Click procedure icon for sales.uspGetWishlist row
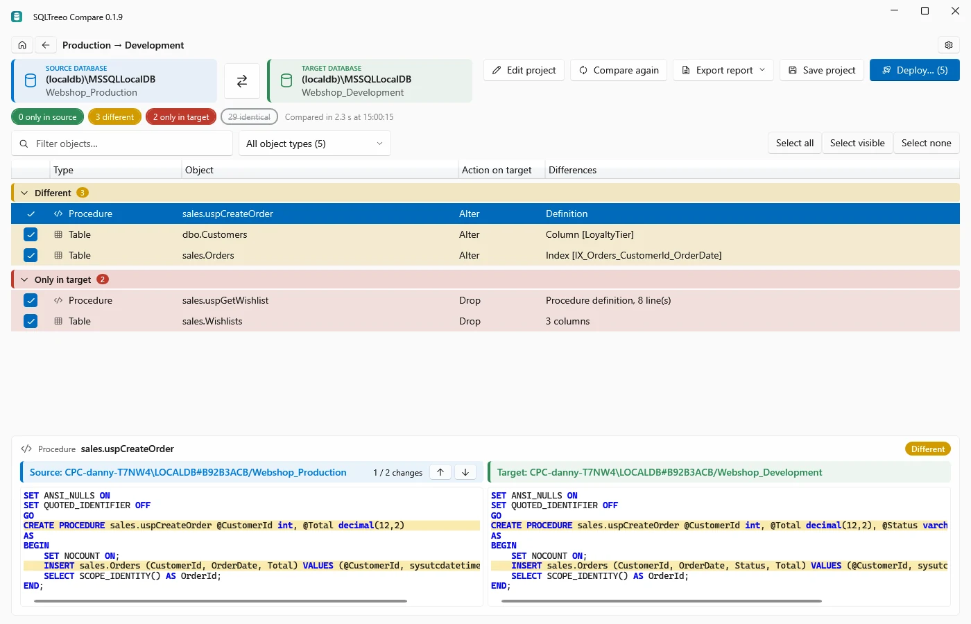The height and width of the screenshot is (624, 971). coord(58,300)
